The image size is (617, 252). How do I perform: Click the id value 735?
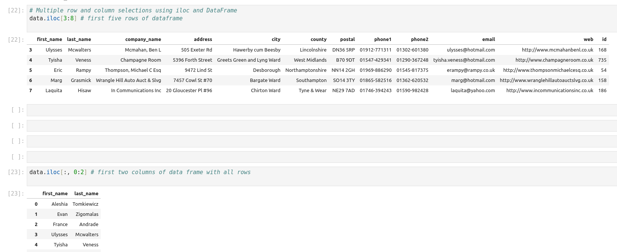click(602, 60)
